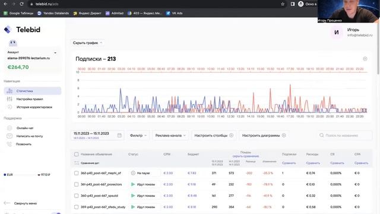Image resolution: width=380 pixels, height=214 pixels.
Task: Collapse chart with Скрыть график dropdown
Action: [87, 43]
